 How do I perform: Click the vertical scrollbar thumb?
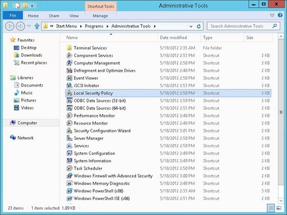(x=281, y=112)
